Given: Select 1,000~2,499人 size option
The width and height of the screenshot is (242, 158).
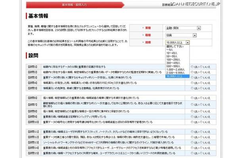Looking at the screenshot, I should pyautogui.click(x=177, y=70).
